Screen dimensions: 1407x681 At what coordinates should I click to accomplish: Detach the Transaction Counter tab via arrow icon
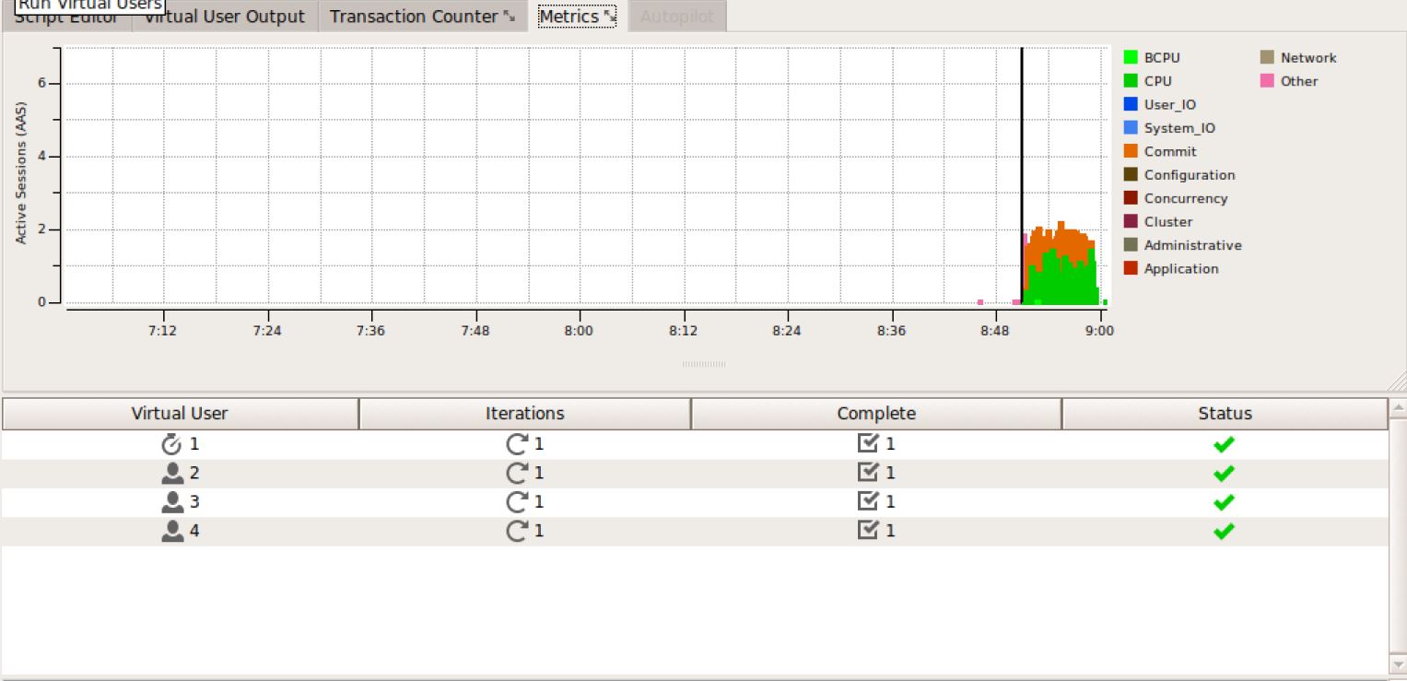tap(510, 17)
